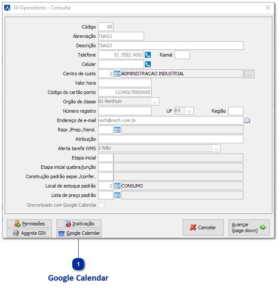Toggle Sincronizado com Google Calendar checkbox

[101, 205]
